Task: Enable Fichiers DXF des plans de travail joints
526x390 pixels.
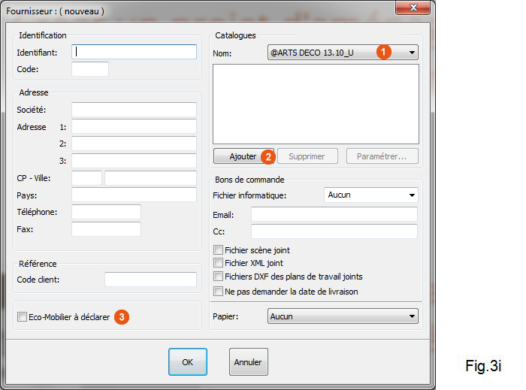Action: tap(219, 277)
